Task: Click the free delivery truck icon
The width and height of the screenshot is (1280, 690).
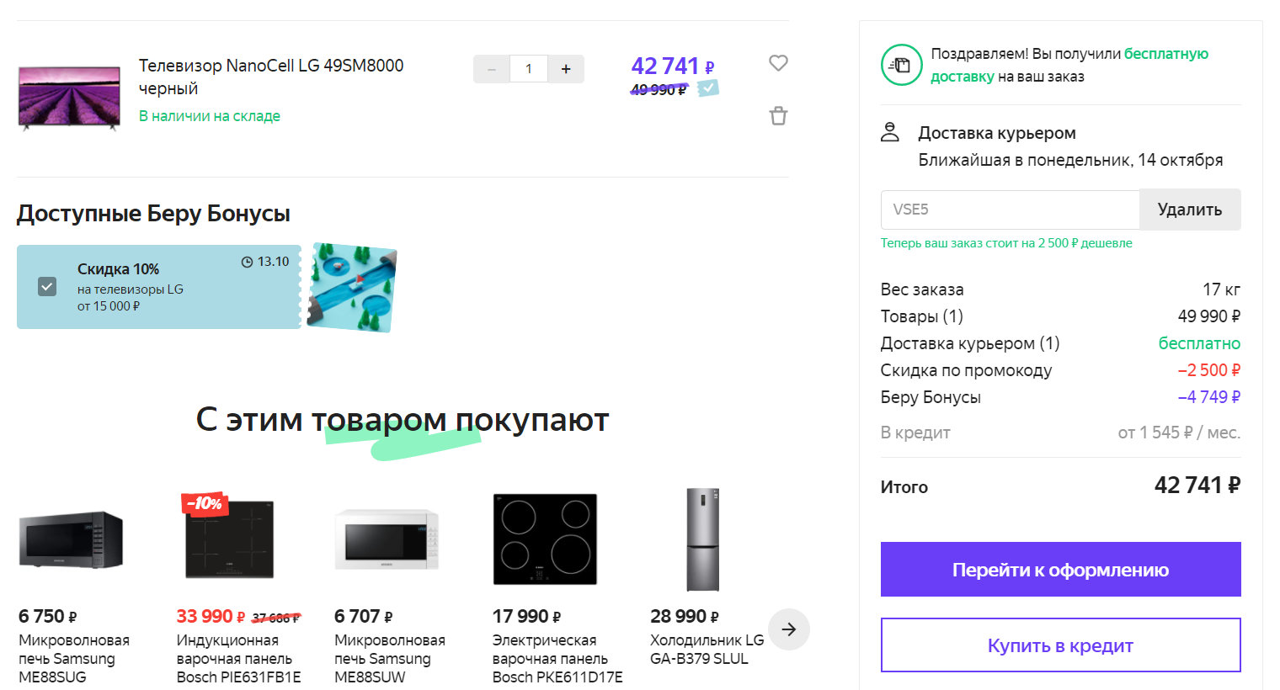Action: [901, 65]
